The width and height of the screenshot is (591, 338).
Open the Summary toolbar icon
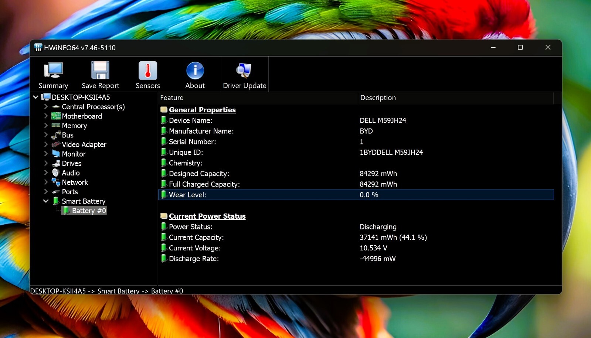point(53,70)
